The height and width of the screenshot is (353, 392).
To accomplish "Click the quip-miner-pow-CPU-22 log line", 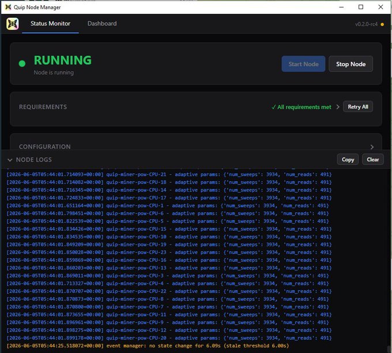I will click(x=169, y=291).
